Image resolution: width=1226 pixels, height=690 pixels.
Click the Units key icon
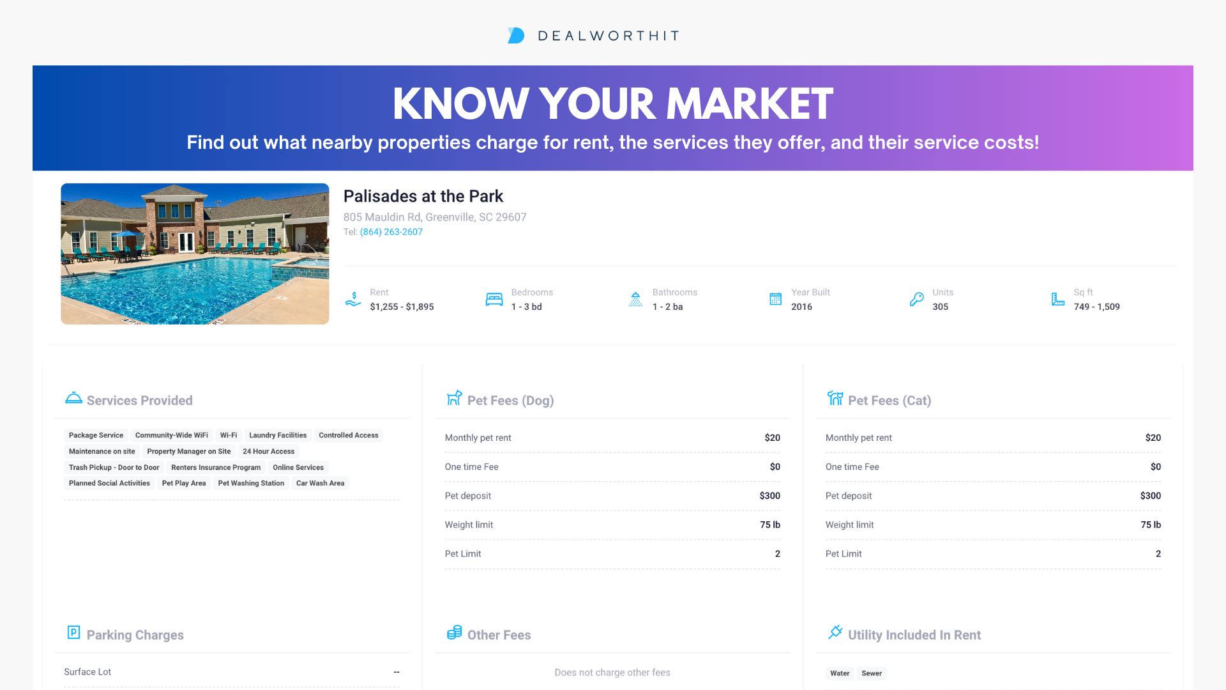point(916,299)
